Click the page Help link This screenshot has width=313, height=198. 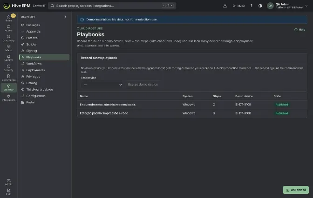click(299, 30)
